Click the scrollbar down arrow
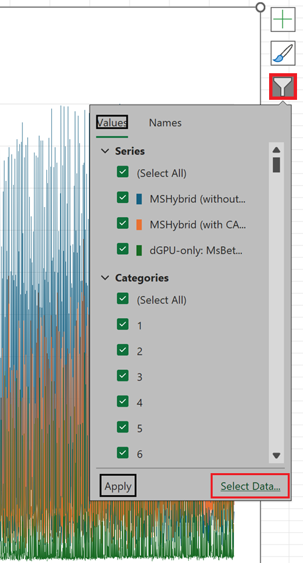Image resolution: width=303 pixels, height=563 pixels. click(x=276, y=455)
